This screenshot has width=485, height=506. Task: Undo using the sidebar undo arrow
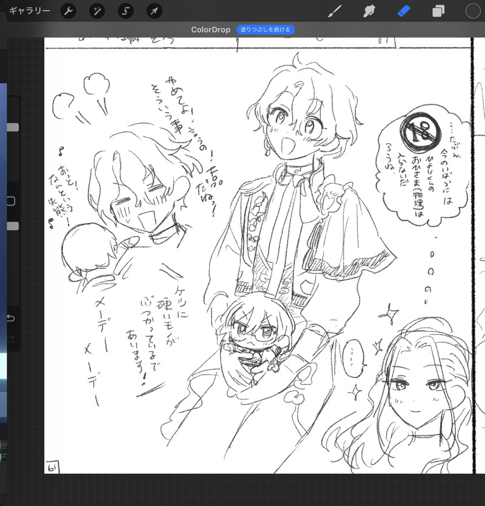[11, 318]
